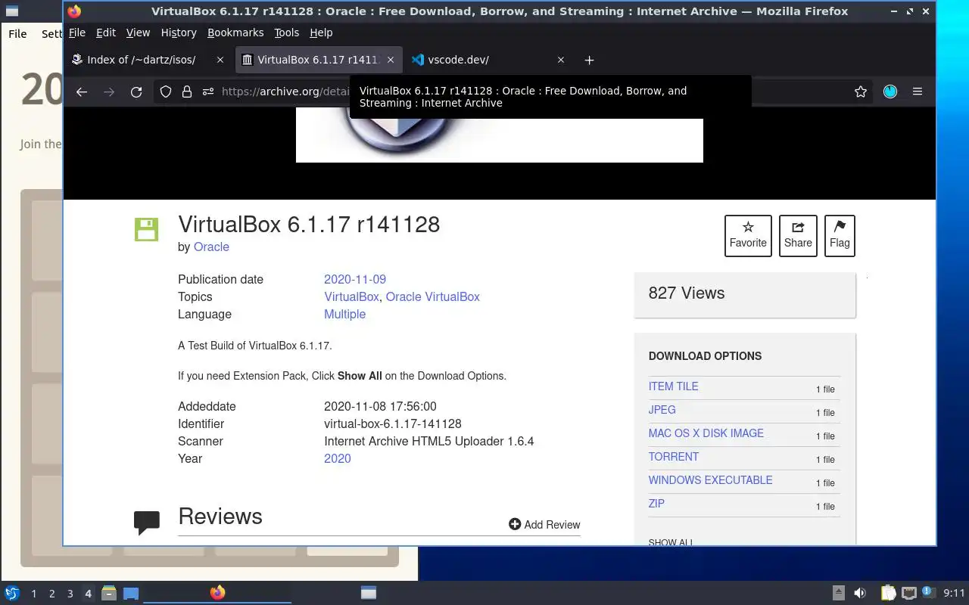This screenshot has height=605, width=969.
Task: Click the Firefox logo in the title bar
Action: tap(74, 11)
